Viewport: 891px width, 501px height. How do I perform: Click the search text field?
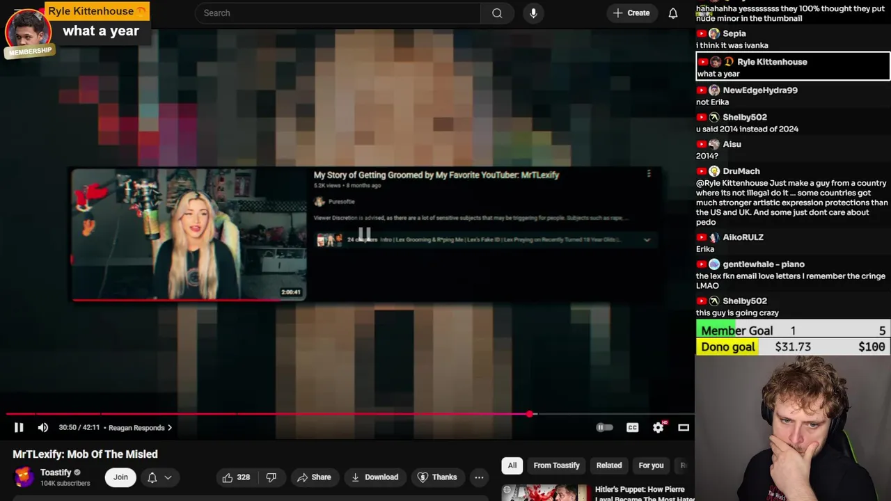[x=338, y=13]
